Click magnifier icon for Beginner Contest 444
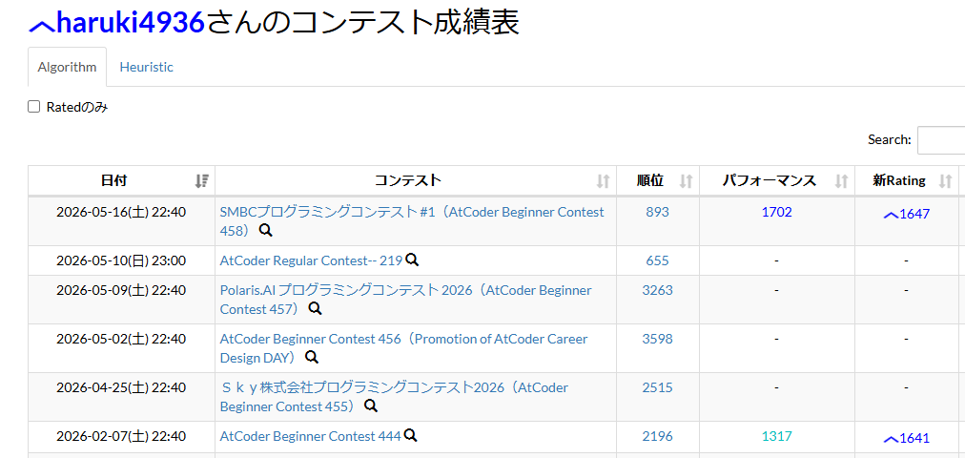965x458 pixels. [x=411, y=436]
